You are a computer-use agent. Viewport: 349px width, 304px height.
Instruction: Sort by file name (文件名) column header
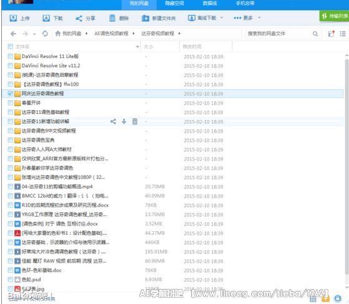pos(22,47)
